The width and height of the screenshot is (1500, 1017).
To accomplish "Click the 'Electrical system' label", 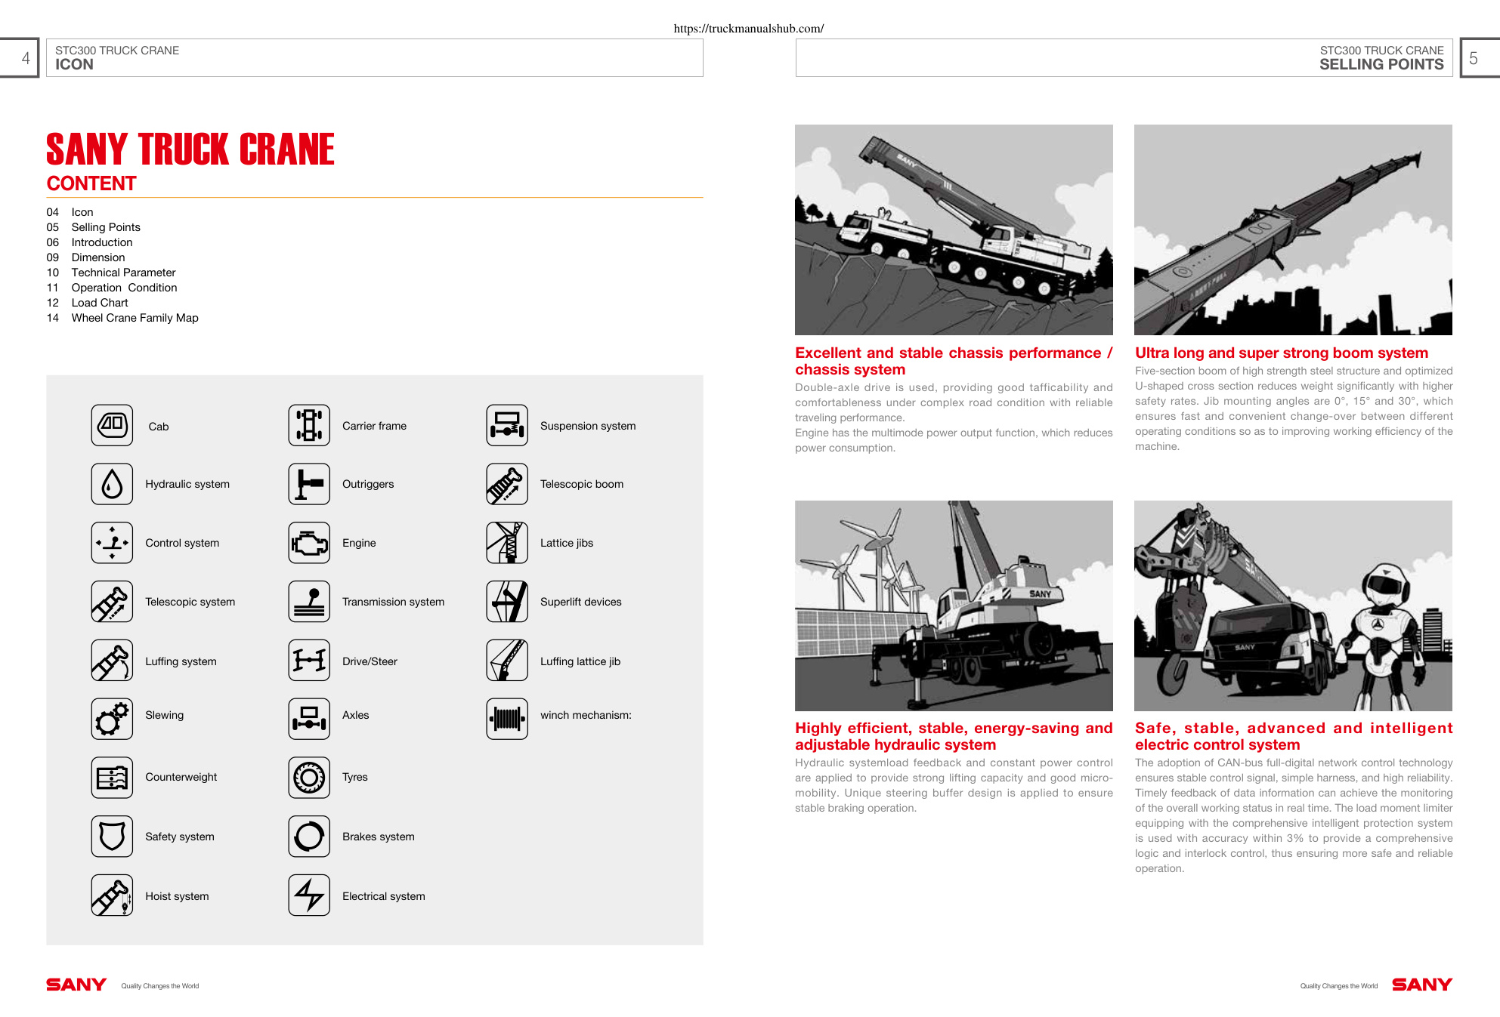I will (384, 896).
